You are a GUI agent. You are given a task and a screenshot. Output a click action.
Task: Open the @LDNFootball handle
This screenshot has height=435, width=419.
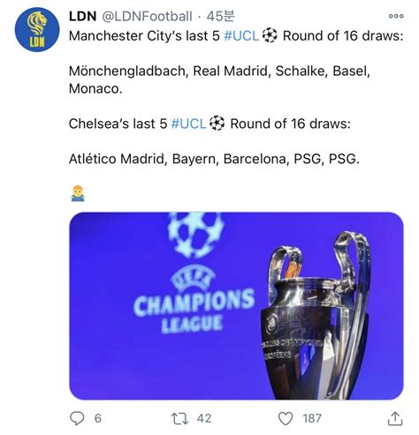pyautogui.click(x=147, y=17)
